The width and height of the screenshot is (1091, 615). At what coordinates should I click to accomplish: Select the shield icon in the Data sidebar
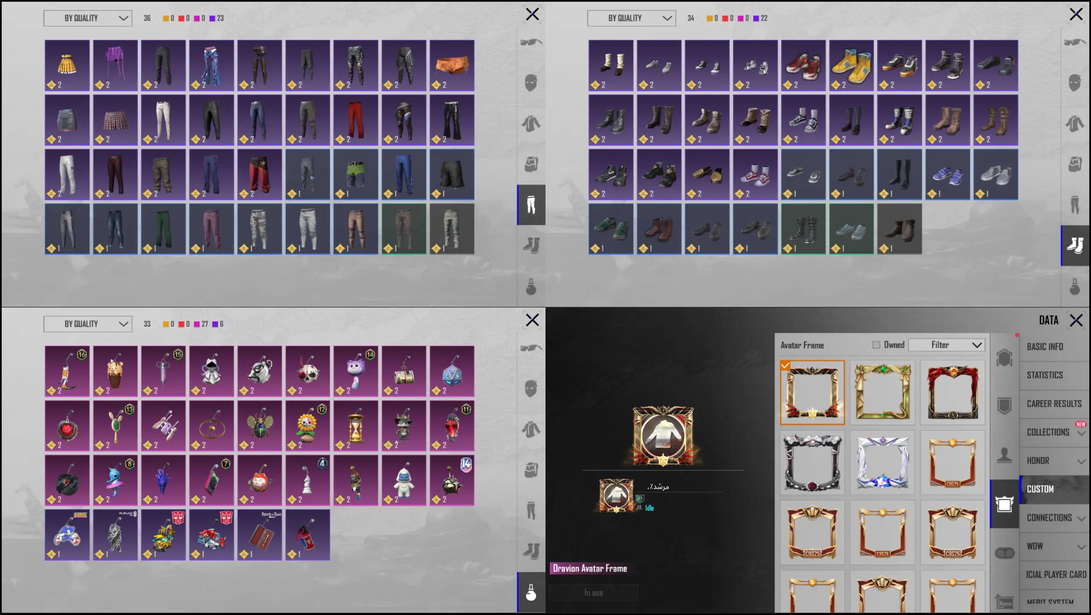1004,406
